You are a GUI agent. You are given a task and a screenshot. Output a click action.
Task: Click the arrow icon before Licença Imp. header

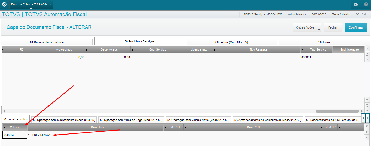click(x=183, y=50)
